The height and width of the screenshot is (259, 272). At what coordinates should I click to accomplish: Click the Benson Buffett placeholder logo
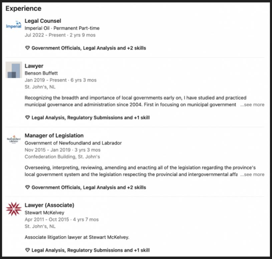coord(14,70)
